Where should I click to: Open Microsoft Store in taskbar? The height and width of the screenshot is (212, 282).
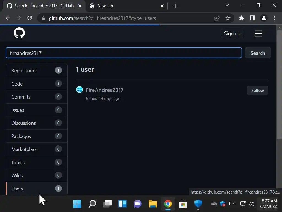(x=183, y=204)
